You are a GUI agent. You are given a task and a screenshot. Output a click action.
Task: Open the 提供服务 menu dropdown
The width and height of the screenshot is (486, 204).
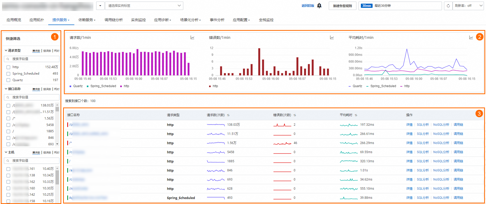(x=61, y=20)
